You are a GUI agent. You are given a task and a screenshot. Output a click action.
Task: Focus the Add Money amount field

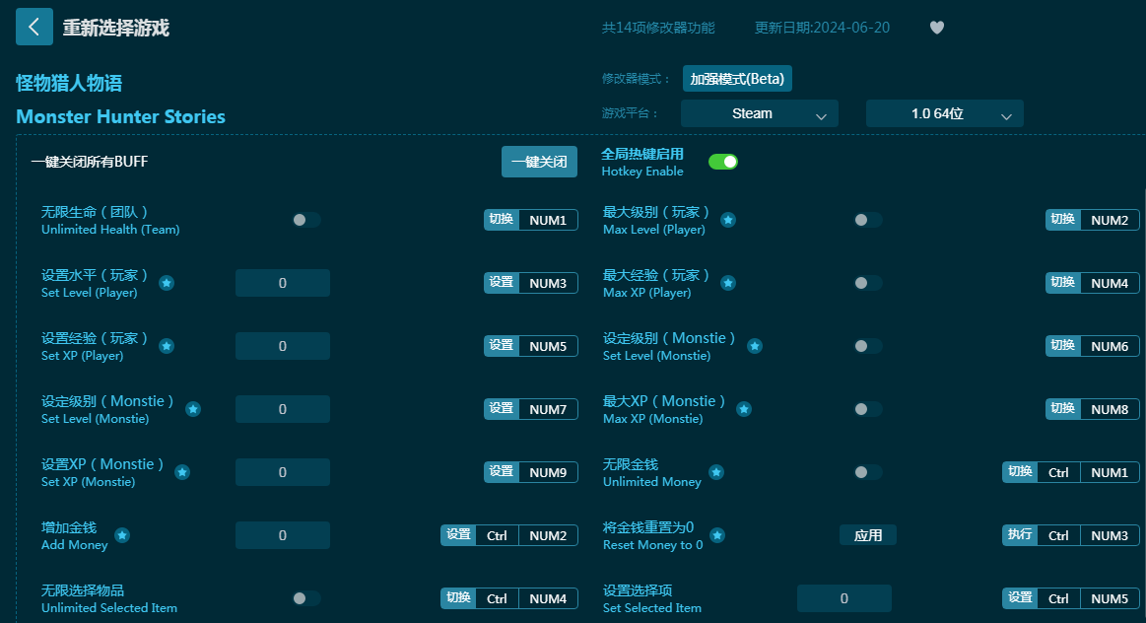click(282, 535)
